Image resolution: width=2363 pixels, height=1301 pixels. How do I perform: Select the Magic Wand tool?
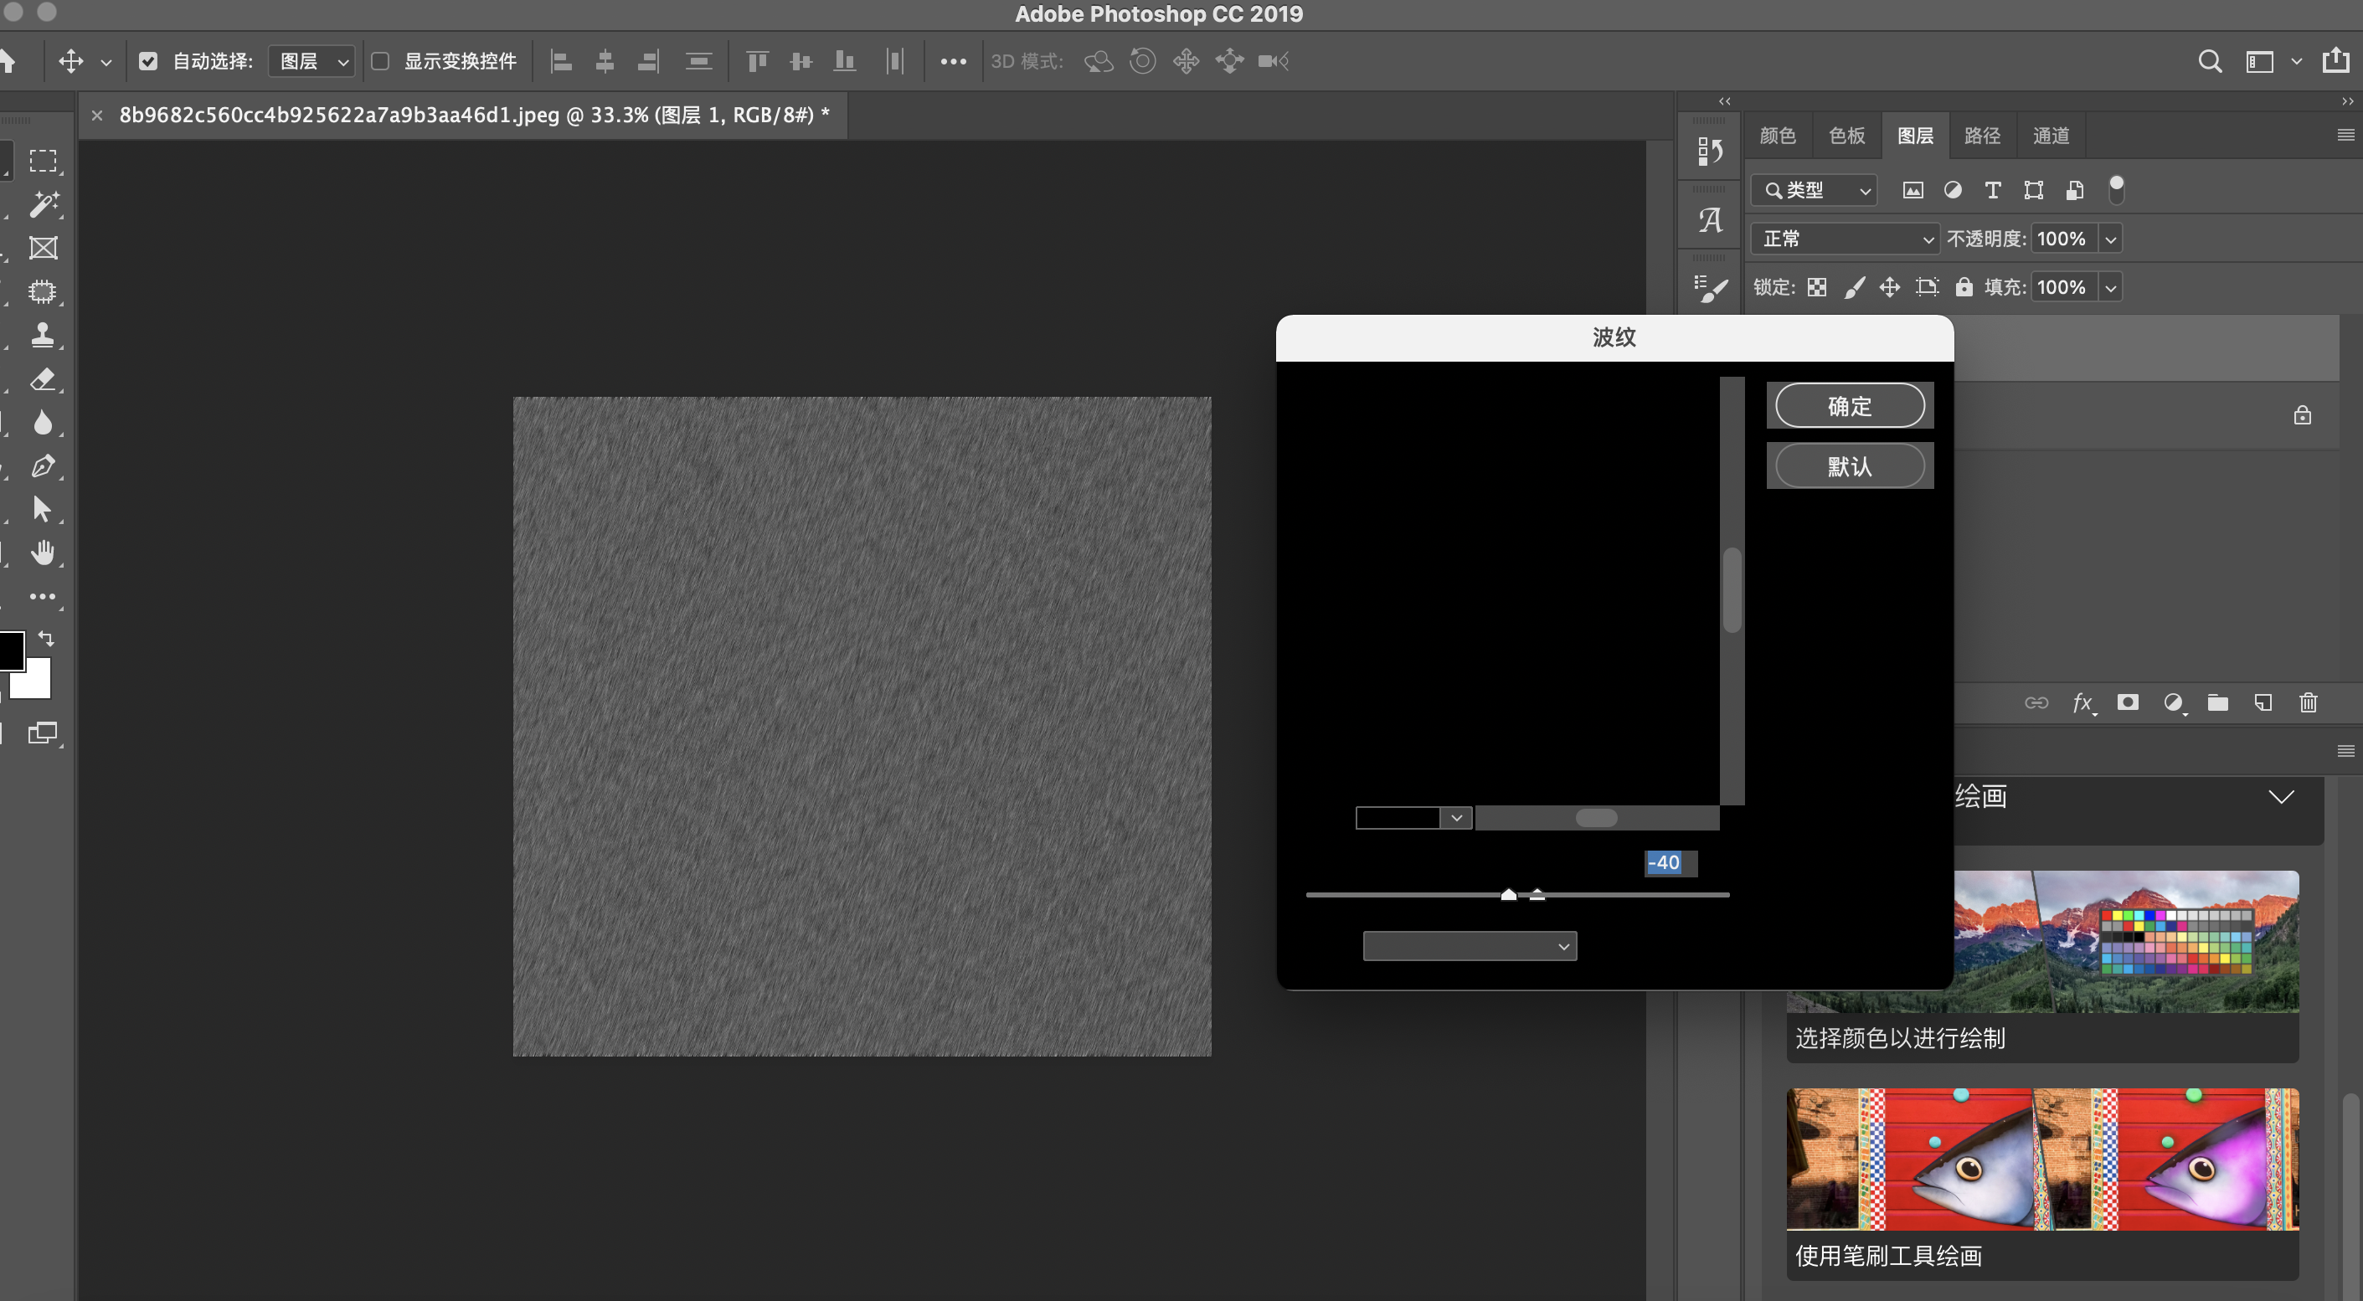coord(42,203)
